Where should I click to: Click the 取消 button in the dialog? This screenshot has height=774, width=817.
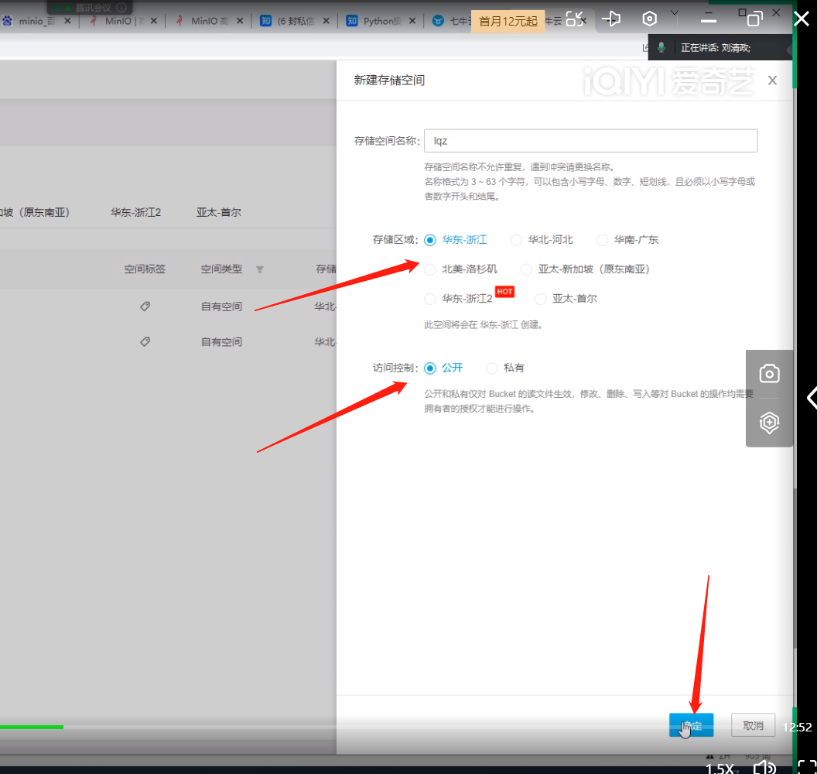[753, 725]
